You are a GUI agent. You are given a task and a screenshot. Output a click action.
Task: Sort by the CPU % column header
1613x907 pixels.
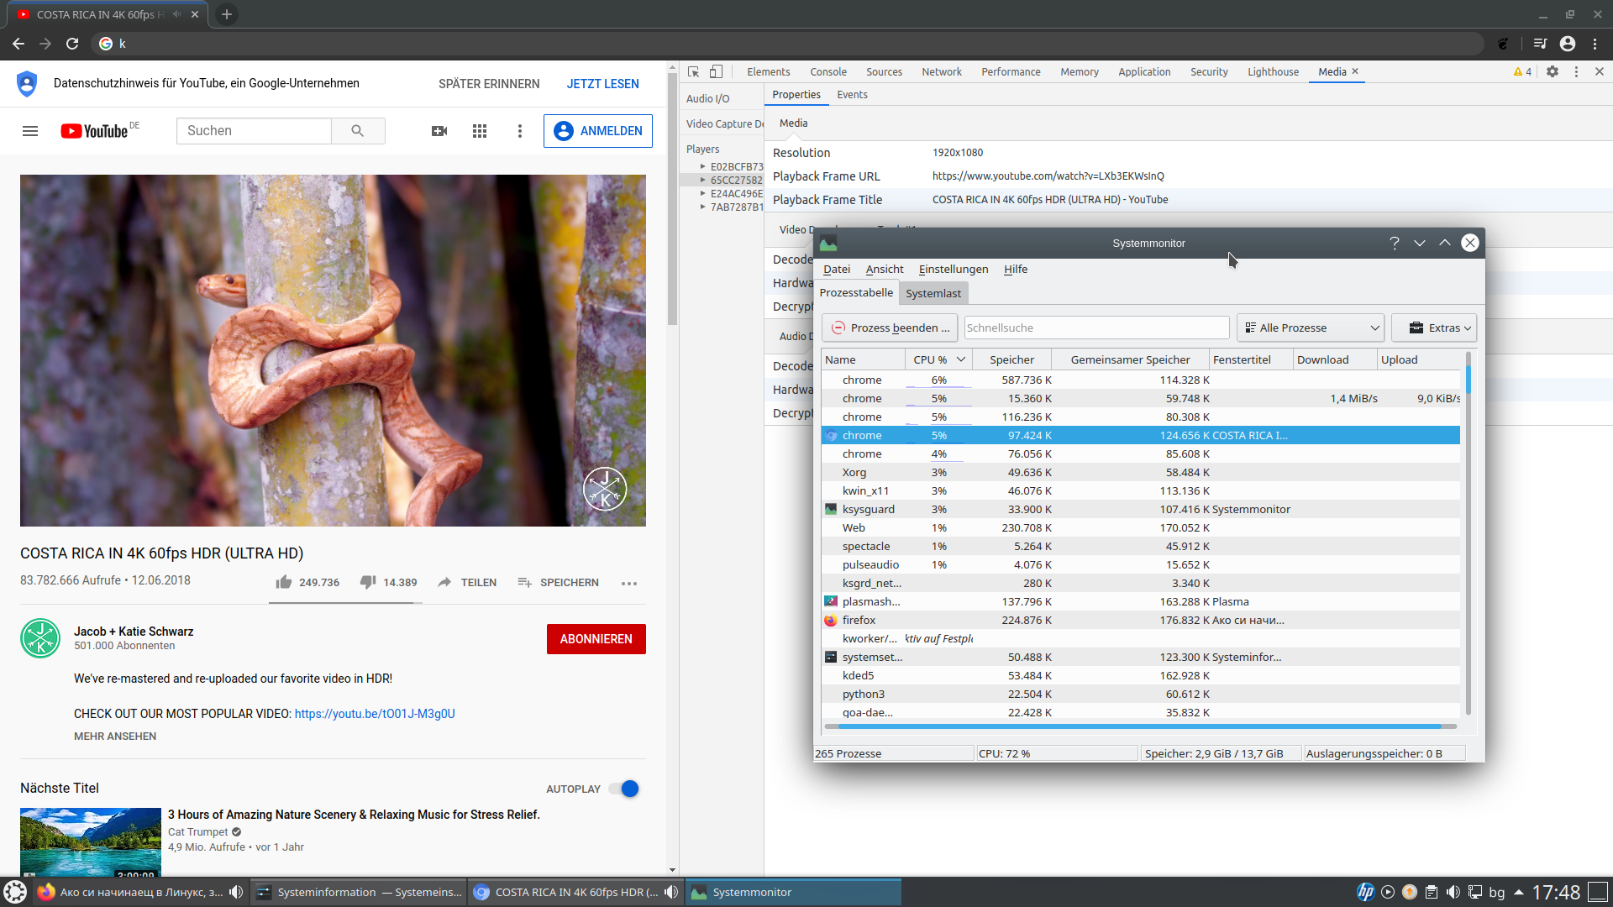click(x=938, y=359)
